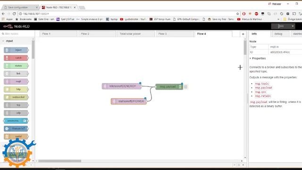The height and width of the screenshot is (170, 302).
Task: Select the light-blue node below udp in palette
Action: tap(16, 121)
